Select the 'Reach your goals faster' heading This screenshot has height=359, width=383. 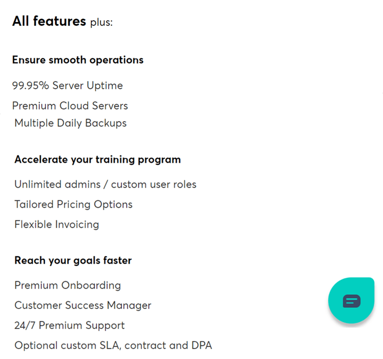click(73, 261)
